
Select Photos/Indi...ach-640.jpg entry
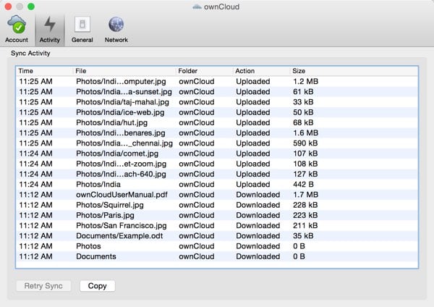[121, 174]
